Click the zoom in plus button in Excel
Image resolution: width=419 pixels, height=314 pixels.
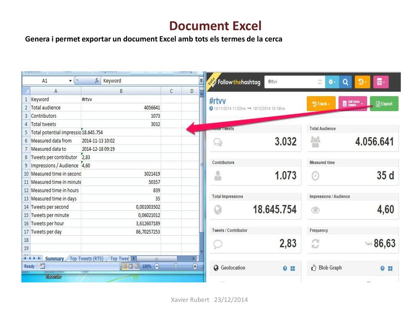(x=195, y=266)
